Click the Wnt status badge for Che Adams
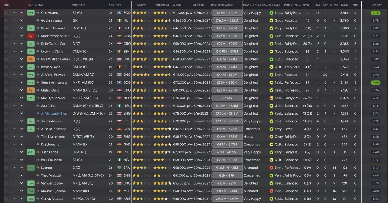 (x=31, y=13)
